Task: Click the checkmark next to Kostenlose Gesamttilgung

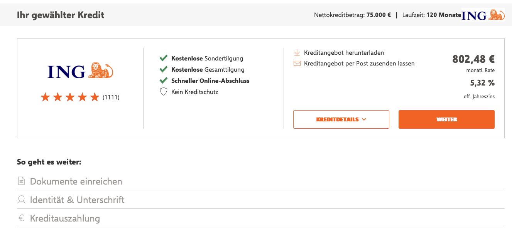Action: tap(163, 70)
